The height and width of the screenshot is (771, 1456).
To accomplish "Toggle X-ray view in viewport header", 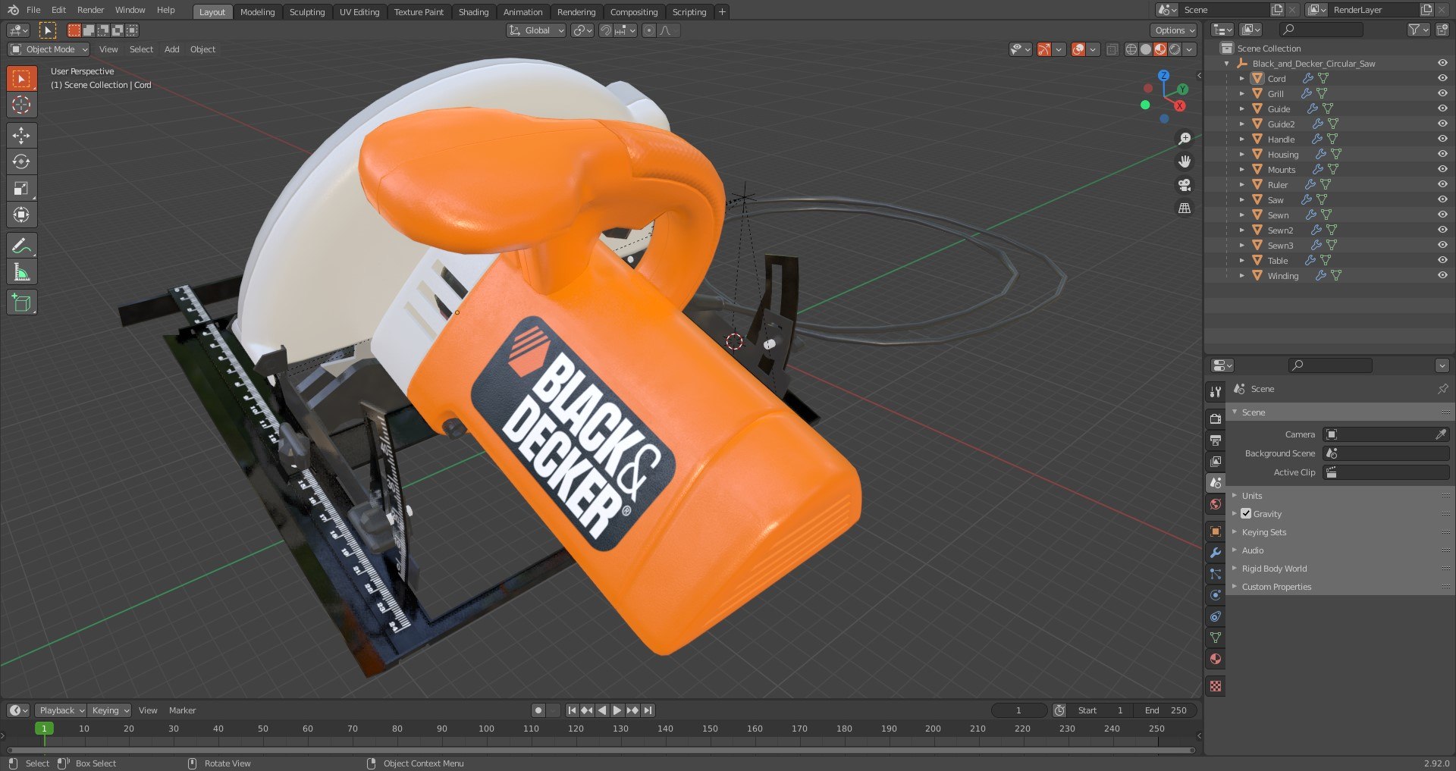I will click(1112, 49).
